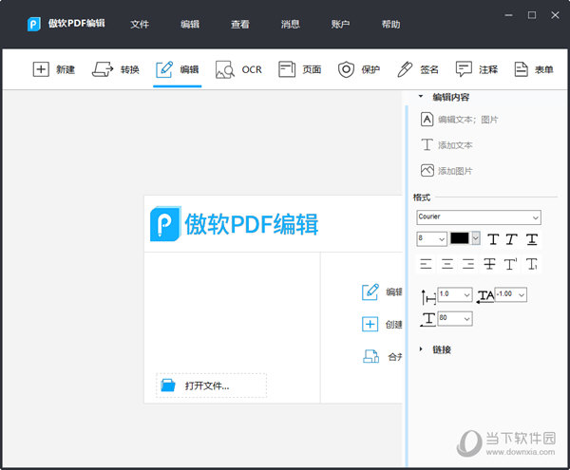This screenshot has width=570, height=470.
Task: Align text center
Action: [x=447, y=264]
